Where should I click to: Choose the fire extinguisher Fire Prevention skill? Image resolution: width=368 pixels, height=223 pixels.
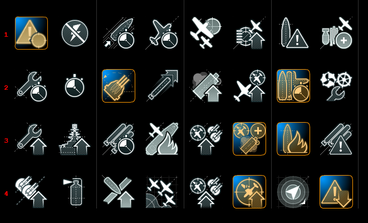[73, 192]
